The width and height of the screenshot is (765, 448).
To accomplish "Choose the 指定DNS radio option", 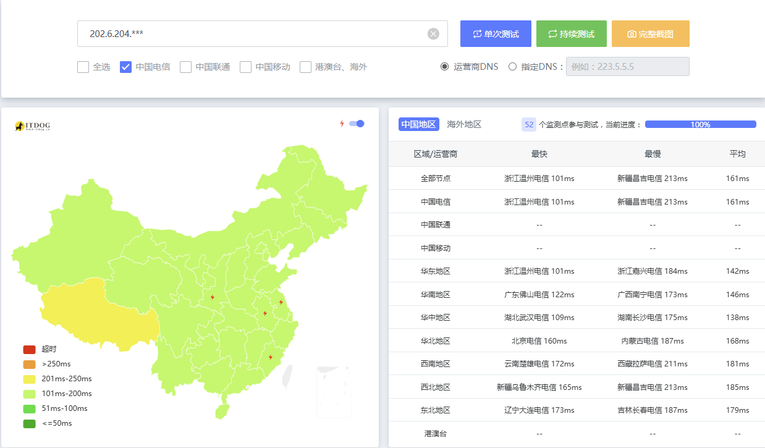I will click(x=512, y=67).
